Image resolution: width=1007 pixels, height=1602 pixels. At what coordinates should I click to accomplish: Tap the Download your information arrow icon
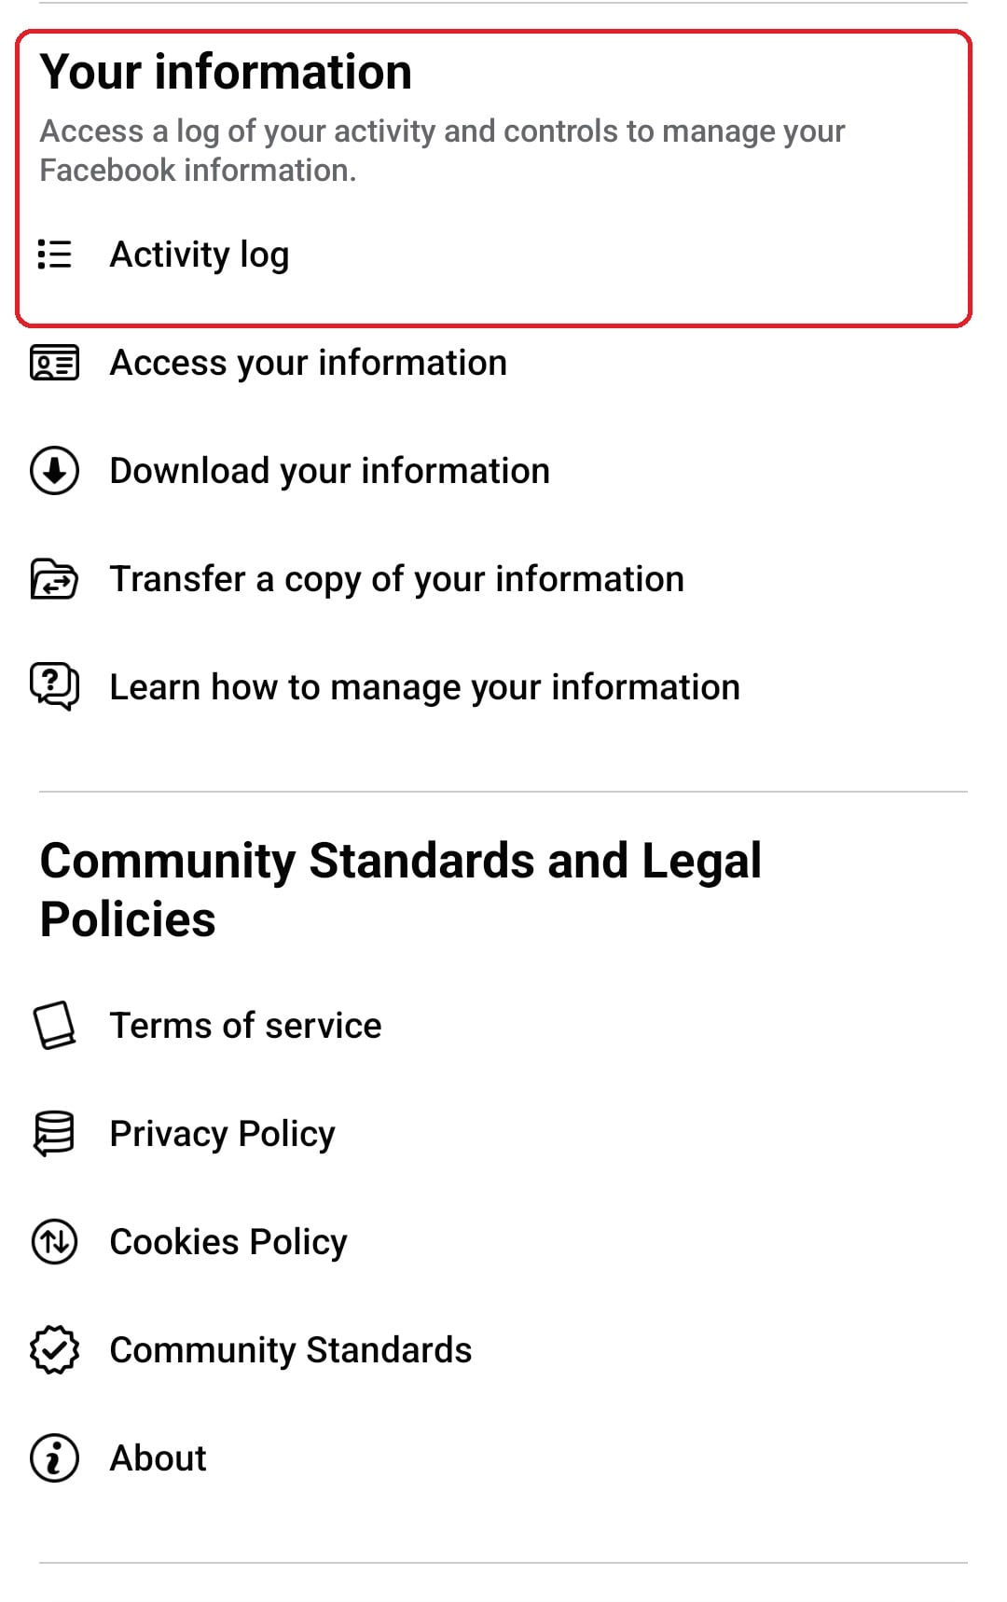(54, 471)
